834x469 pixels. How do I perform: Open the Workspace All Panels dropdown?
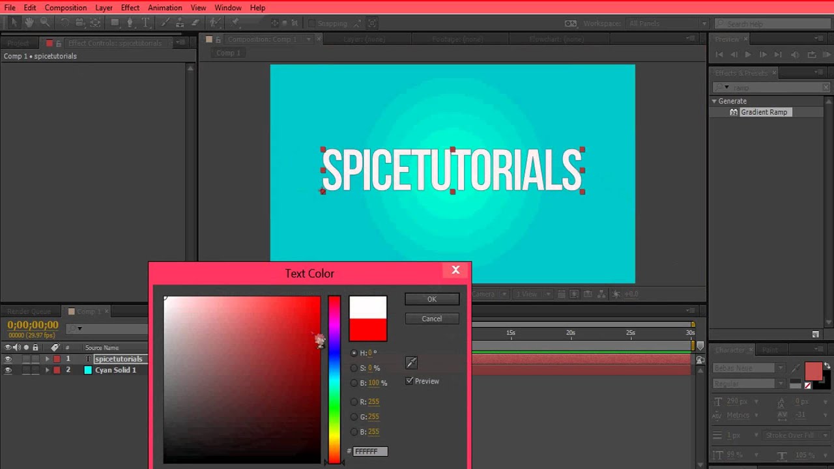pos(667,23)
